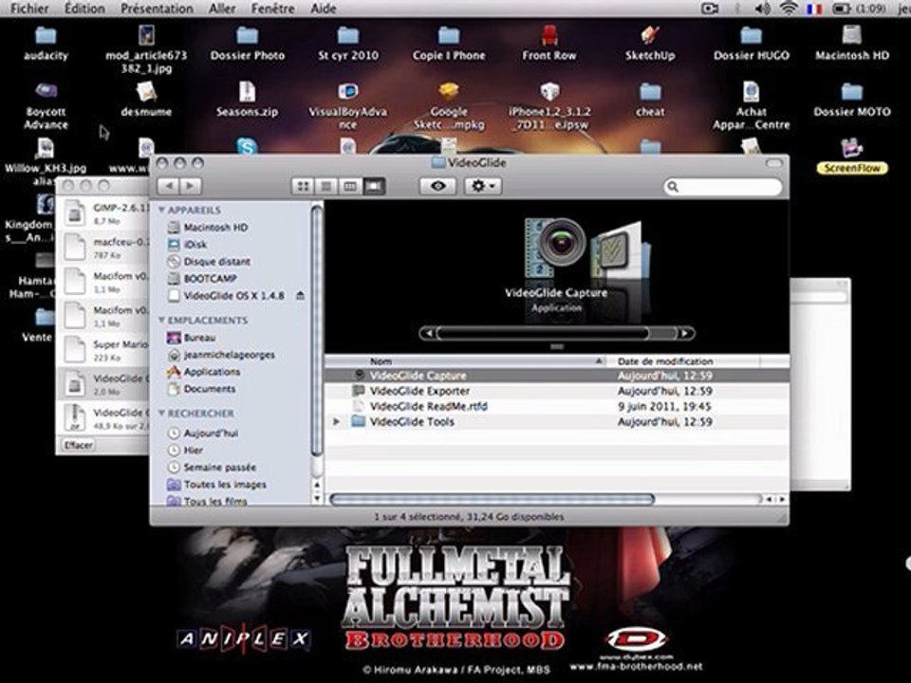Open cheat folder on desktop
The width and height of the screenshot is (911, 683).
click(x=649, y=92)
